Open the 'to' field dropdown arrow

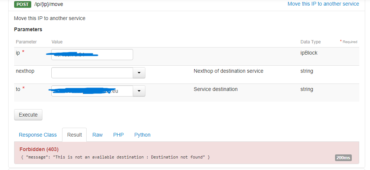point(139,91)
